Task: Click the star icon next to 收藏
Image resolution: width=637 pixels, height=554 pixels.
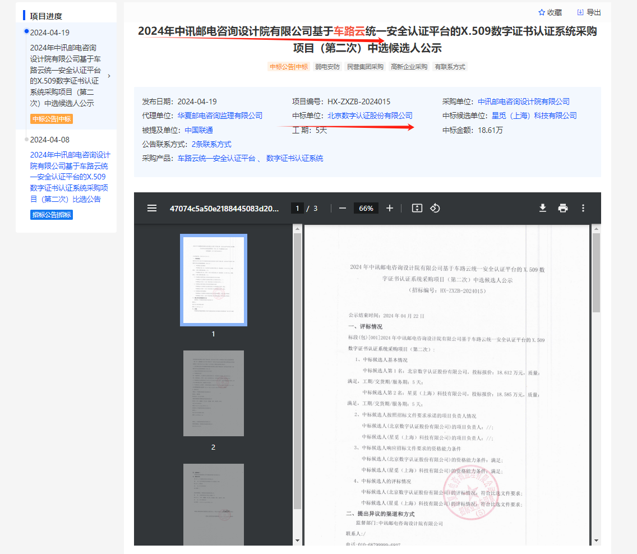Action: [541, 12]
